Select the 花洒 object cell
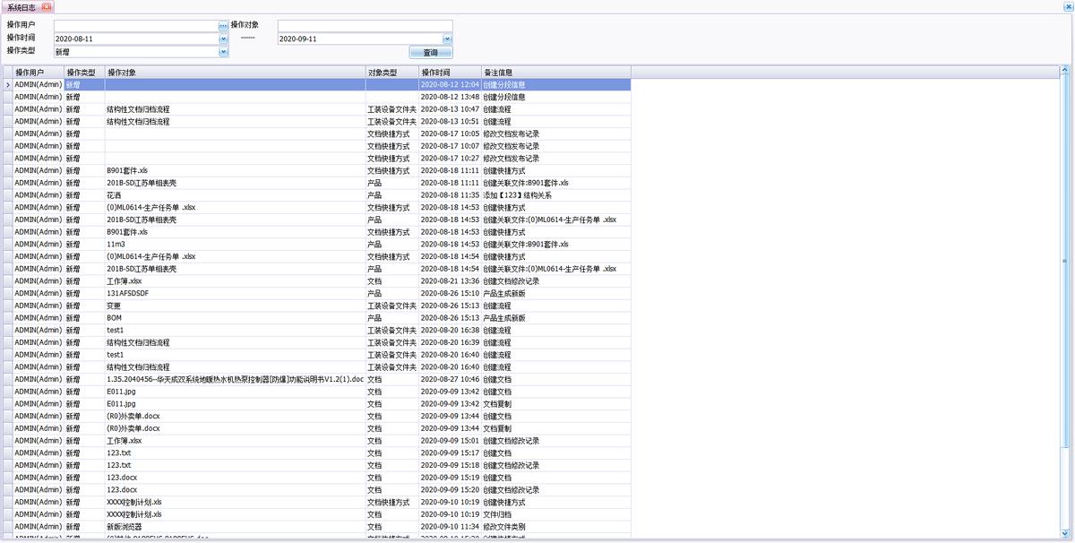 click(x=235, y=195)
